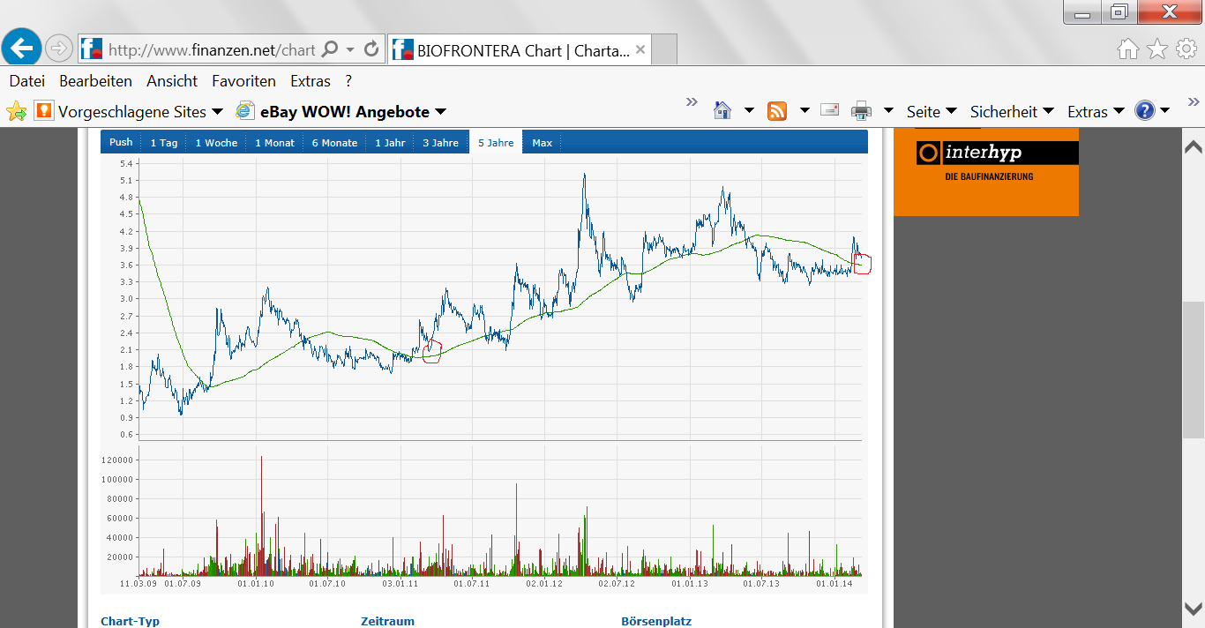Select the BIOFRONTERA Chart browser tab
1205x628 pixels.
click(520, 50)
